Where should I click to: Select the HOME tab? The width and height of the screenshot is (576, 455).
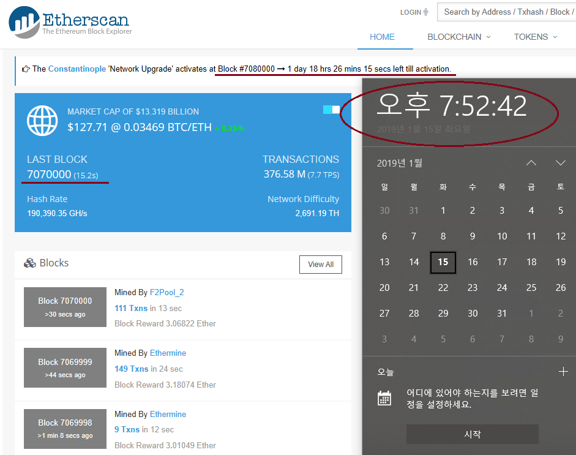click(382, 37)
